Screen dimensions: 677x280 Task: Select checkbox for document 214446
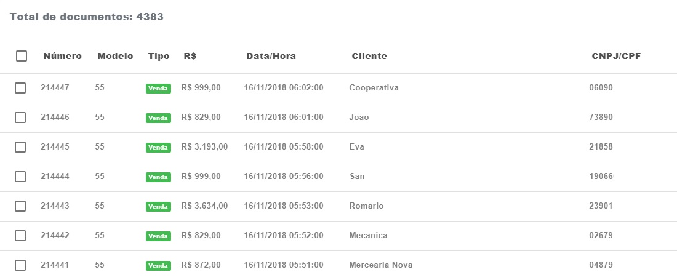coord(20,118)
